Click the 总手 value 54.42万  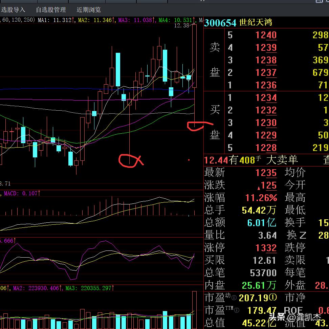point(259,210)
